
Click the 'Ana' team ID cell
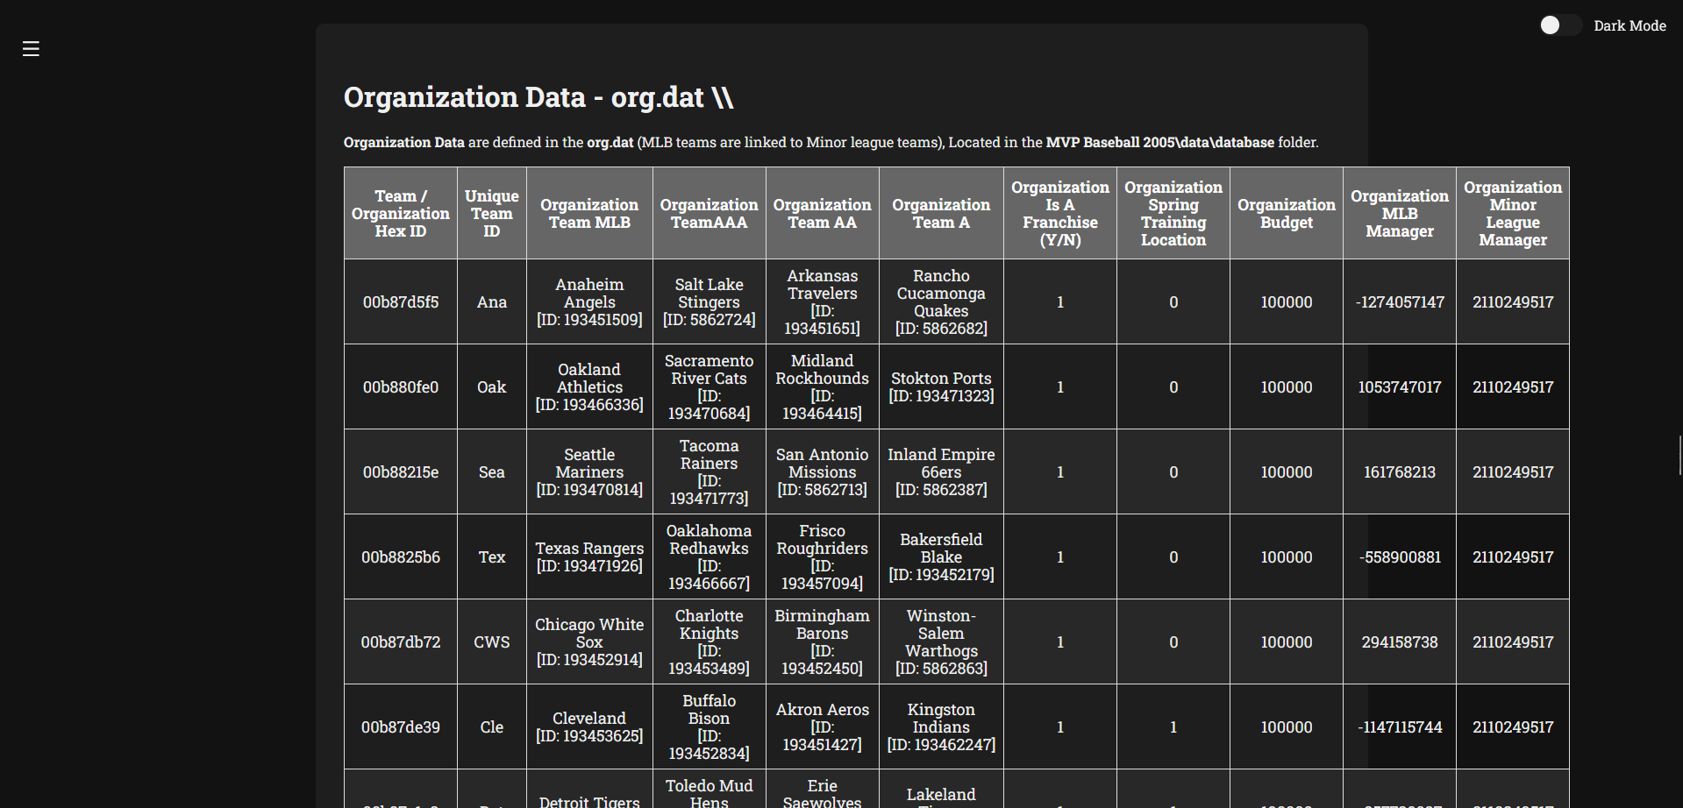(492, 302)
